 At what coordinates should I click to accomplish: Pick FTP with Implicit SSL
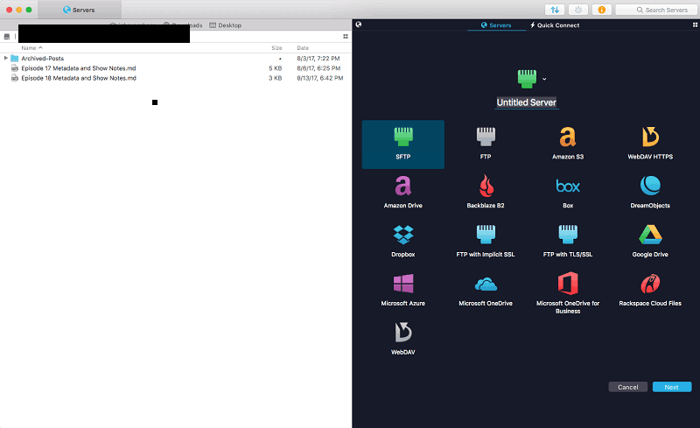tap(486, 242)
